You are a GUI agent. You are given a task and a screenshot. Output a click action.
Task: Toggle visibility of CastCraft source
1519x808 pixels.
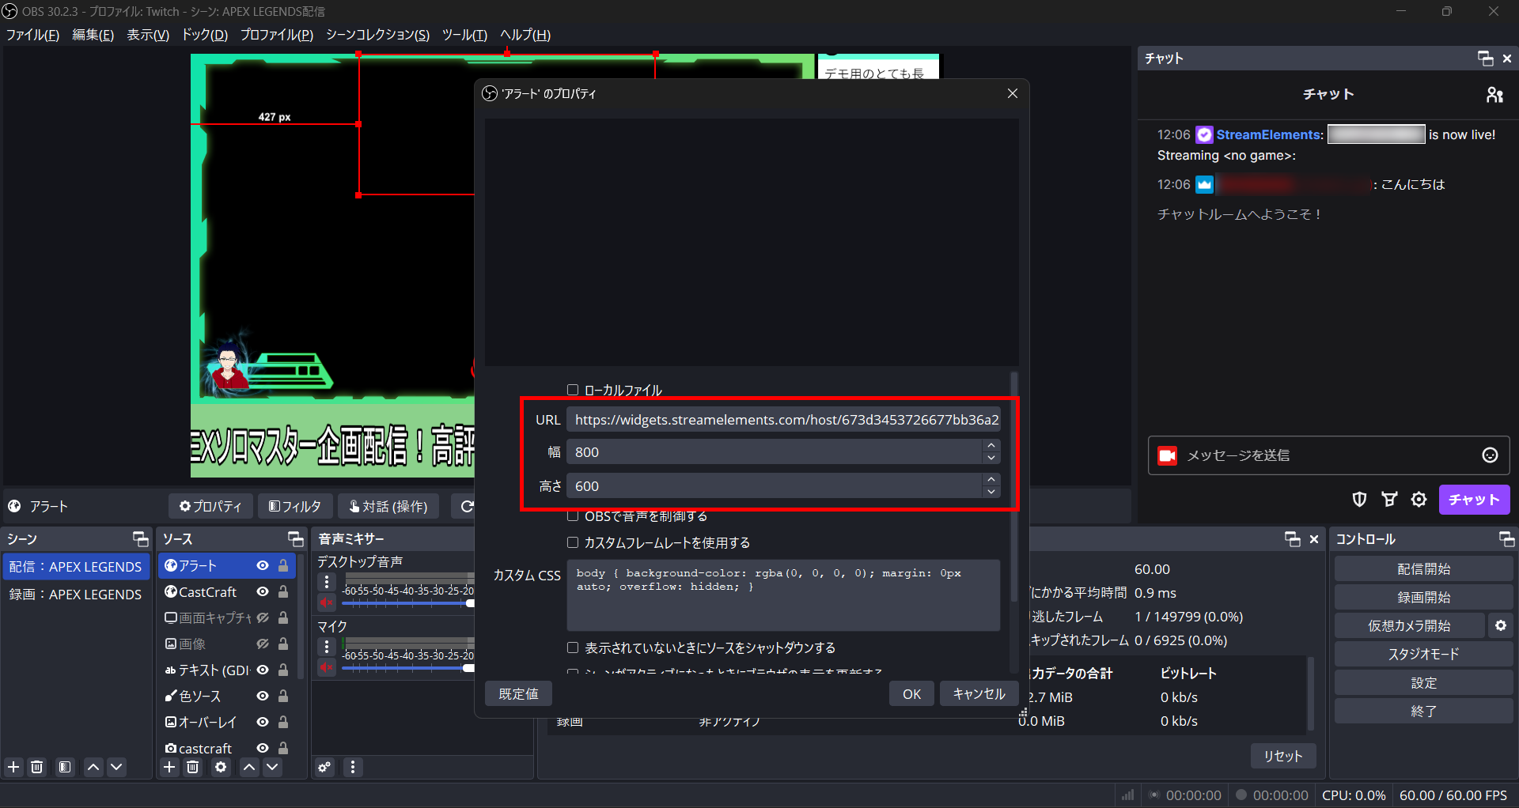pyautogui.click(x=263, y=591)
